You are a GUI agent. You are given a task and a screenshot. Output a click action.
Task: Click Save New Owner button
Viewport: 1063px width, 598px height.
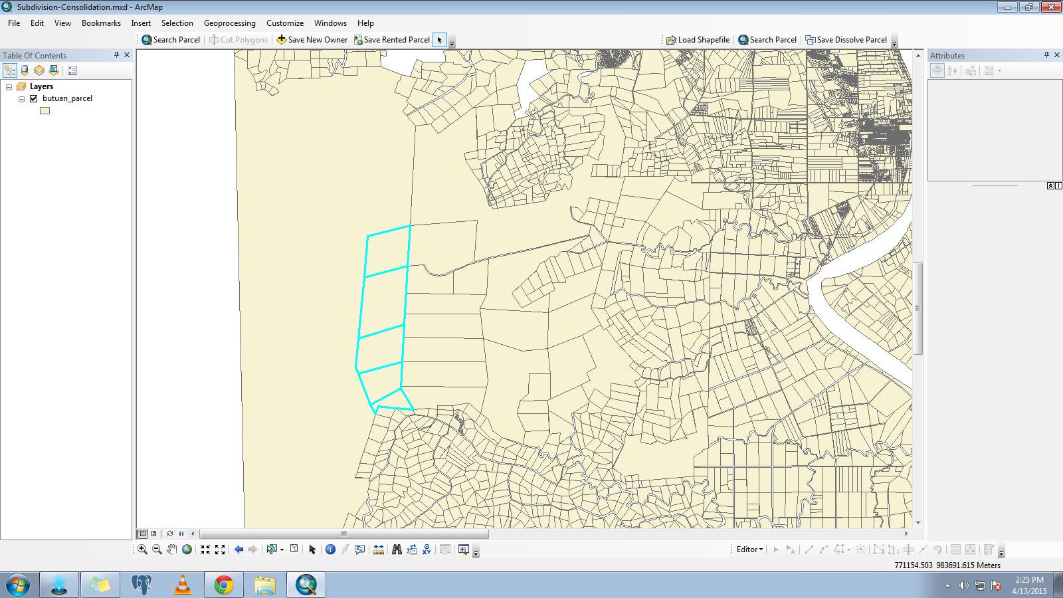click(312, 40)
